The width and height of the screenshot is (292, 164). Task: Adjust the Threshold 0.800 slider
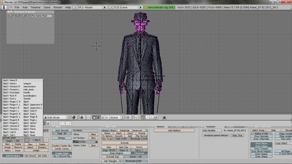point(133,161)
